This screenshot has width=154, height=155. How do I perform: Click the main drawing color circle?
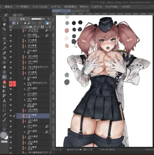click(3, 135)
